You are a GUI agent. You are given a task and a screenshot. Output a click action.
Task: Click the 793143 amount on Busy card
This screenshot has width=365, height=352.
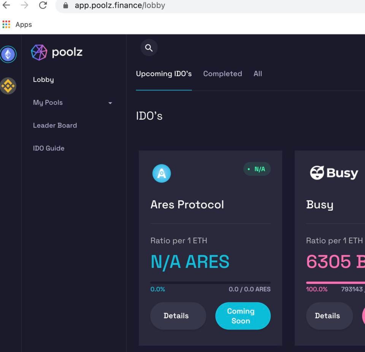pyautogui.click(x=352, y=289)
